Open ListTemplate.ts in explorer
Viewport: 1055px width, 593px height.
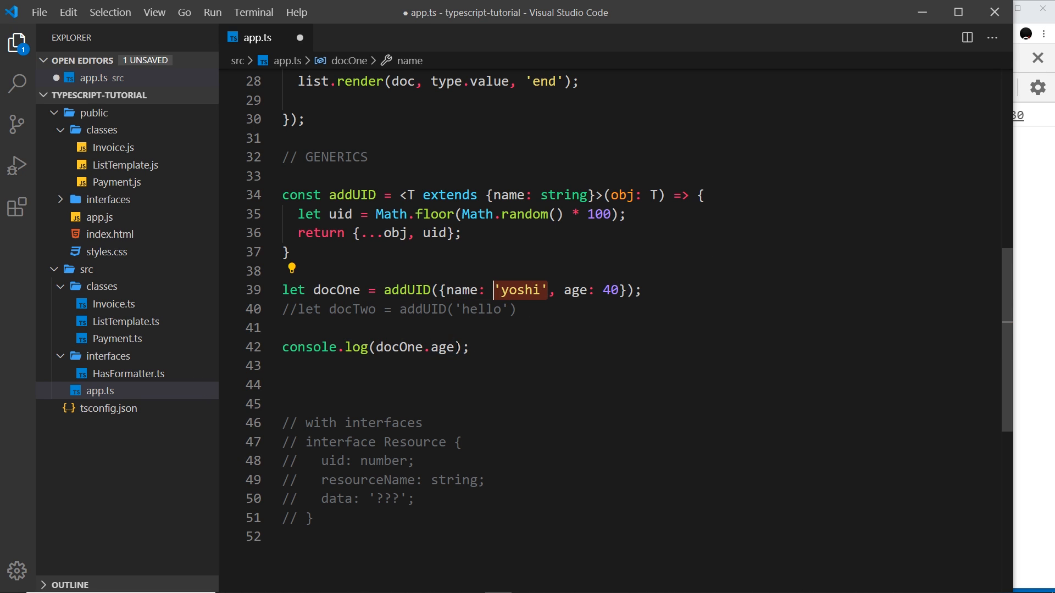[126, 321]
